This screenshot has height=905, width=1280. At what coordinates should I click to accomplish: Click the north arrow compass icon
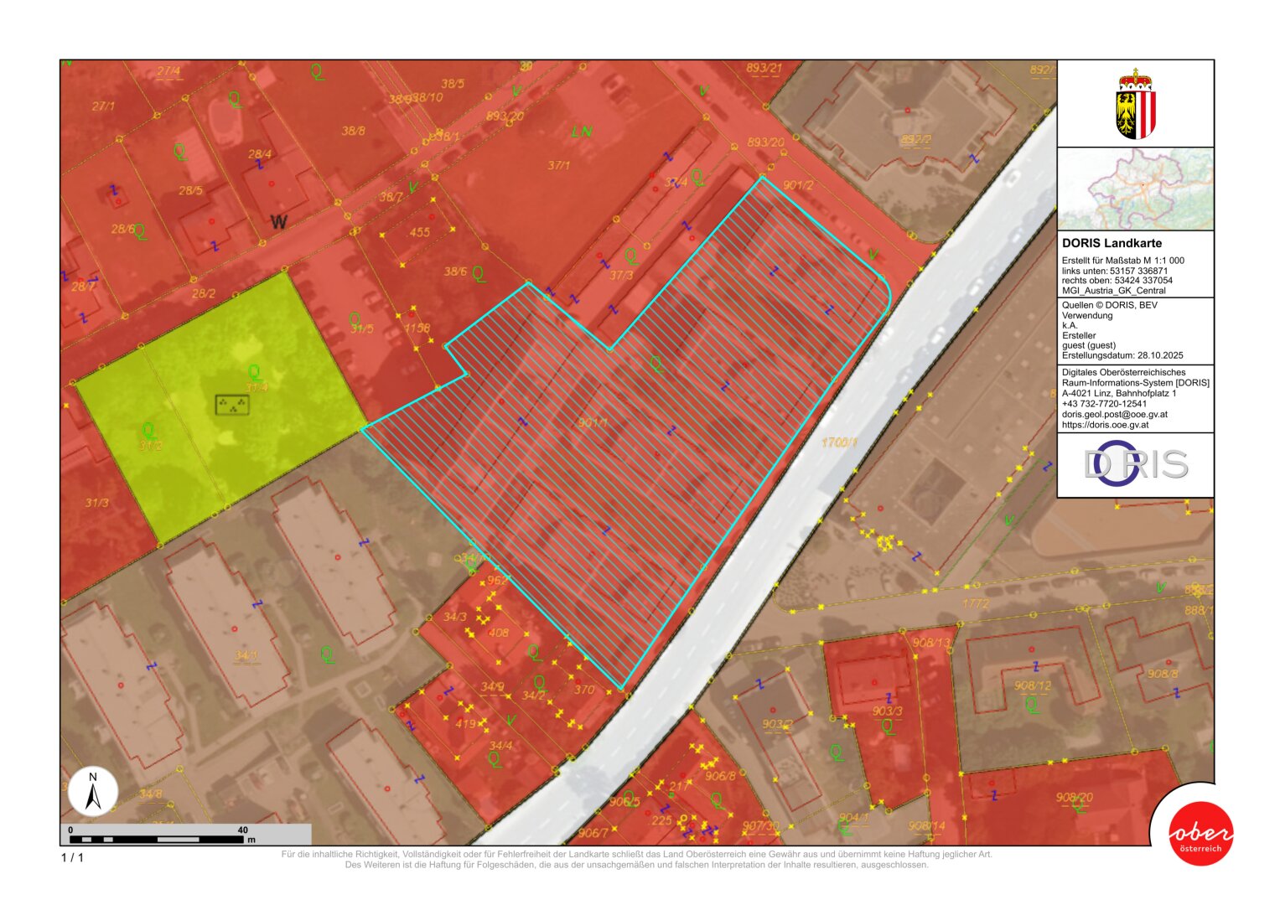93,792
